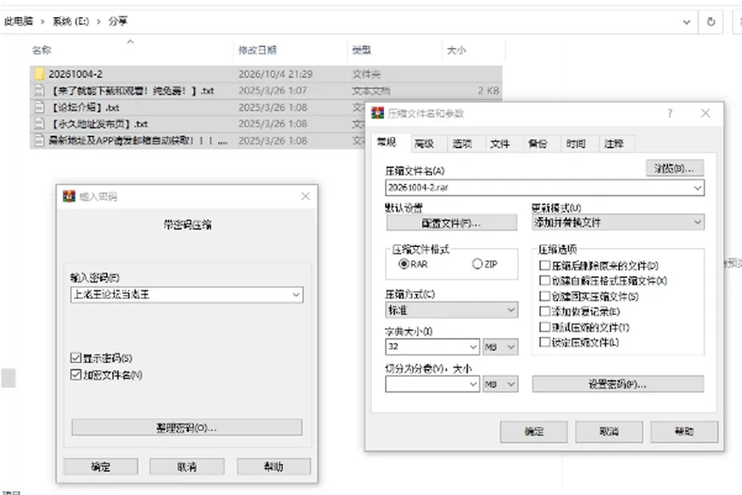Viewport: 742px width, 495px height.
Task: Click the 【永久地址发布页】.txt file icon
Action: (39, 124)
